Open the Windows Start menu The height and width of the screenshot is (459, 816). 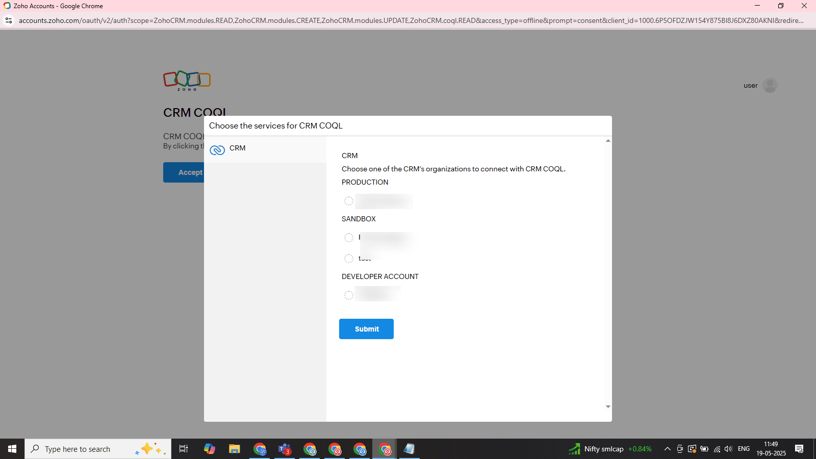click(12, 449)
